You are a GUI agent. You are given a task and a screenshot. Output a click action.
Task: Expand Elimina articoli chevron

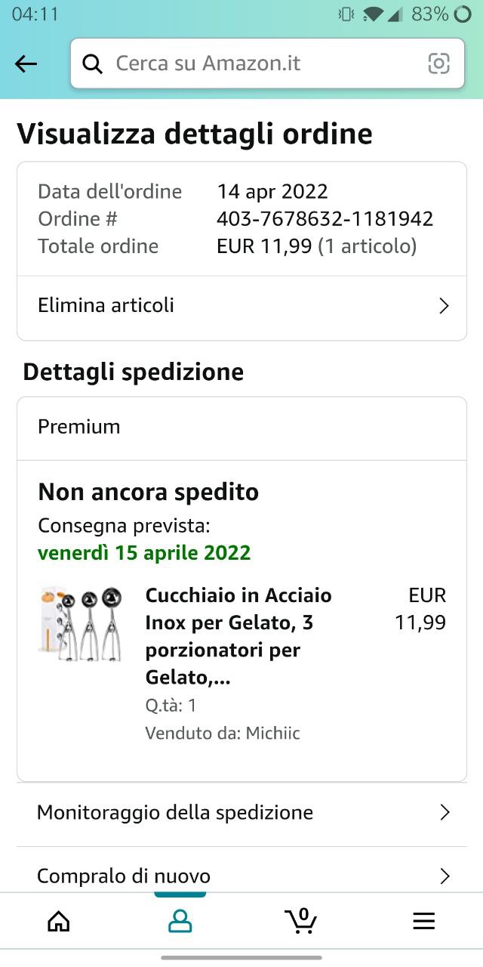tap(444, 306)
